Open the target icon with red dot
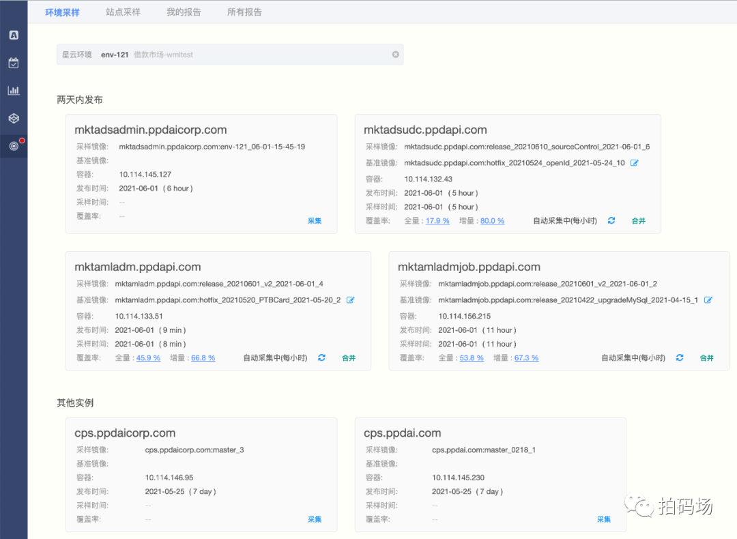 click(x=15, y=145)
